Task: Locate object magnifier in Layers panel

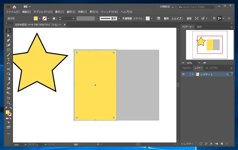Action: point(206,144)
